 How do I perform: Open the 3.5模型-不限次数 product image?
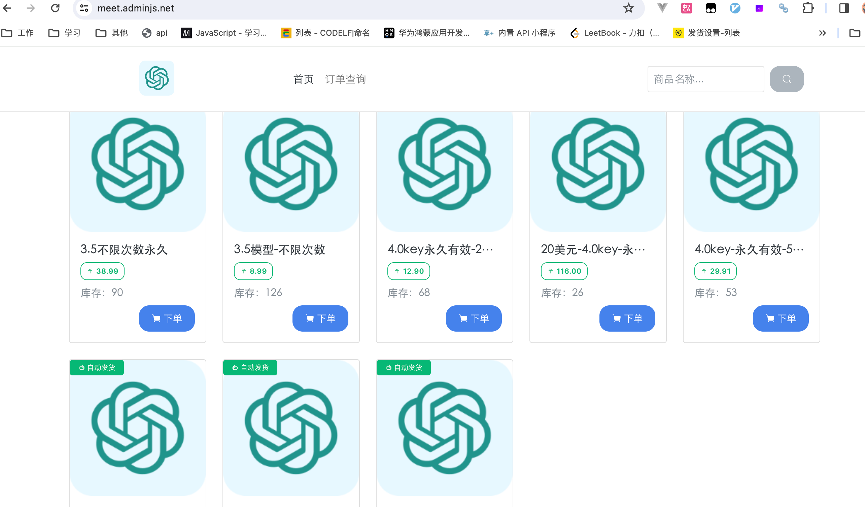pyautogui.click(x=291, y=172)
